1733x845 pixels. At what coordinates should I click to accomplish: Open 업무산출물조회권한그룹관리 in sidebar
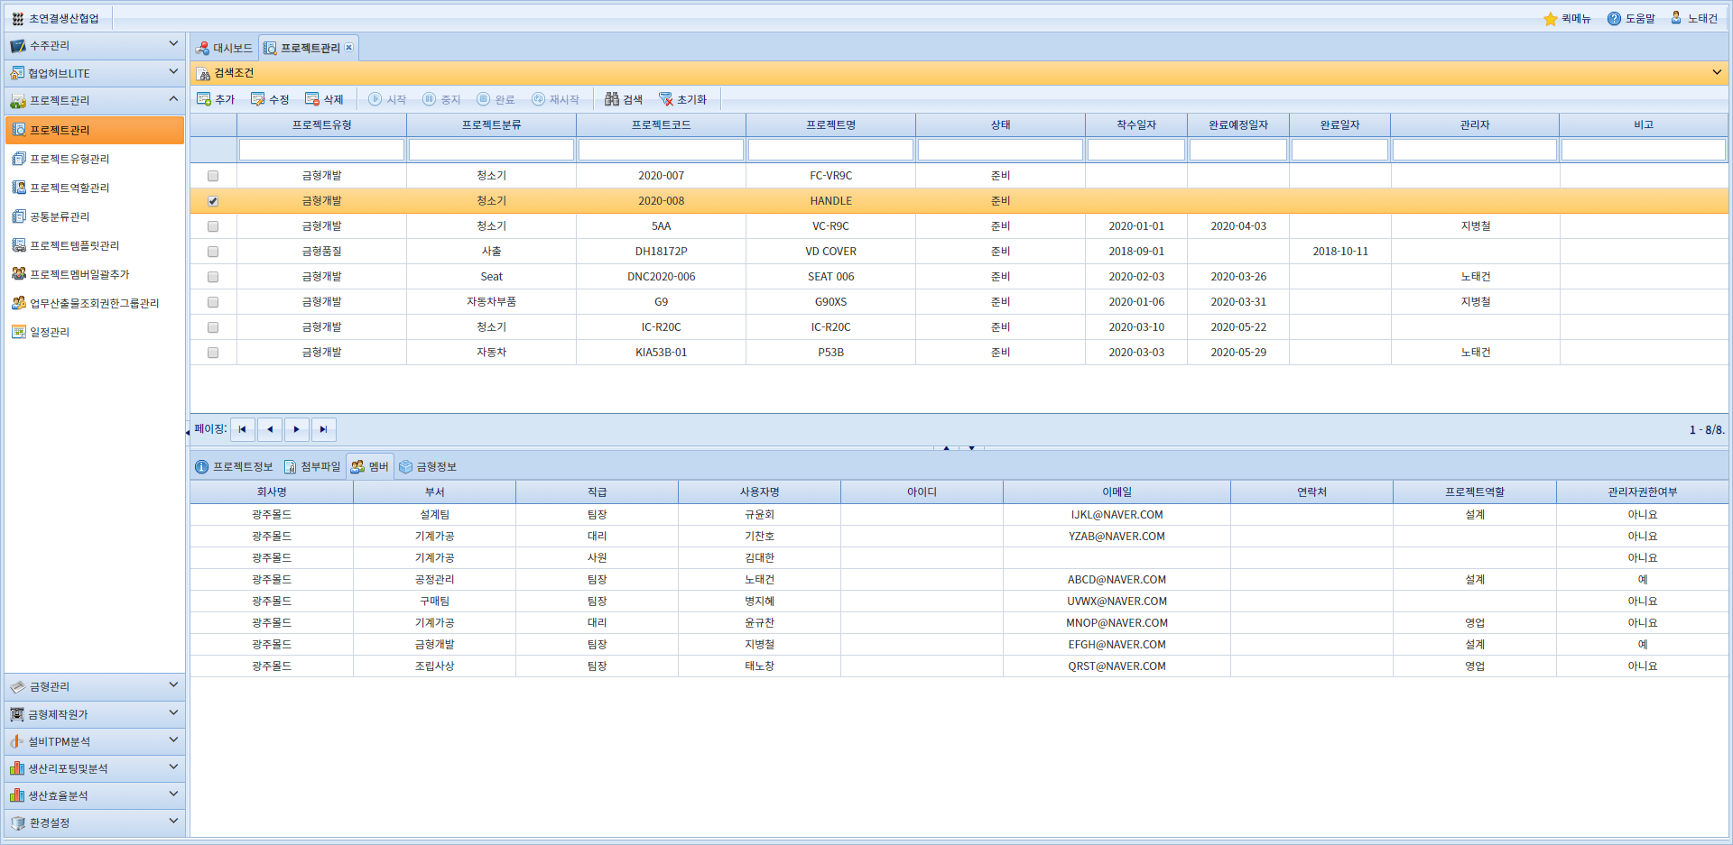click(x=94, y=303)
